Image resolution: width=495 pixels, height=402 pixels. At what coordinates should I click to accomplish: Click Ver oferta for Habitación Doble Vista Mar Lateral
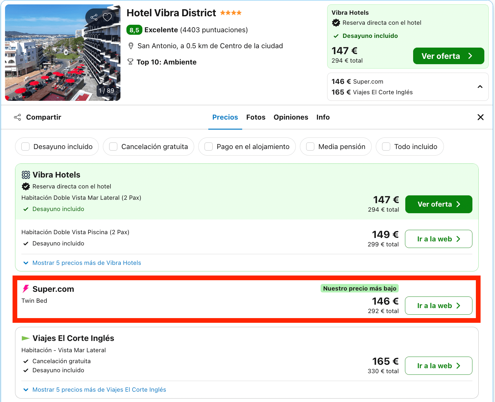point(439,204)
